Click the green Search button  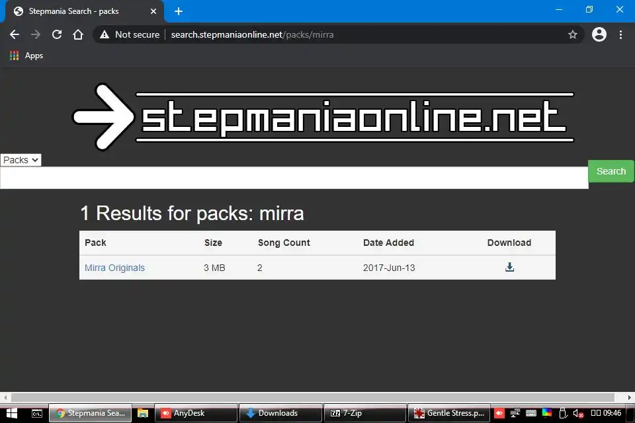611,171
